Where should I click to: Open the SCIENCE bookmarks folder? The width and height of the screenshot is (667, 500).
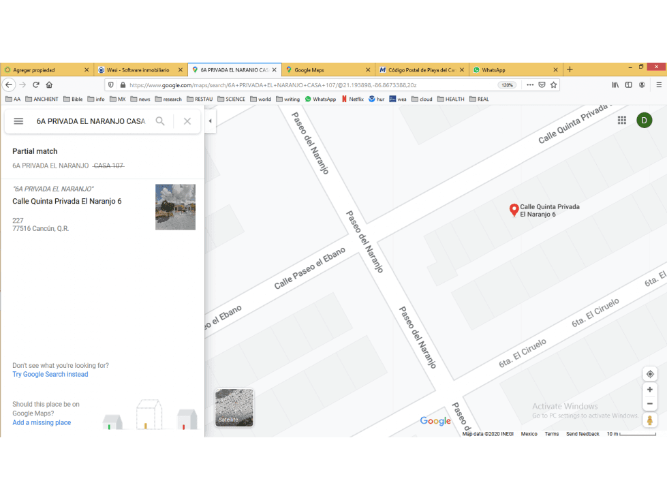(x=231, y=99)
